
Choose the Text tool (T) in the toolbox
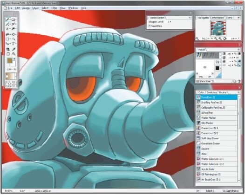coord(13,44)
